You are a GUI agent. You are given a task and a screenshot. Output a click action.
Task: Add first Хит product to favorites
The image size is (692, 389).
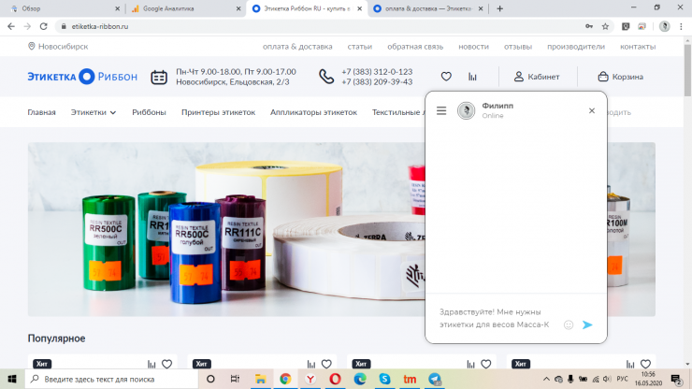coord(166,364)
